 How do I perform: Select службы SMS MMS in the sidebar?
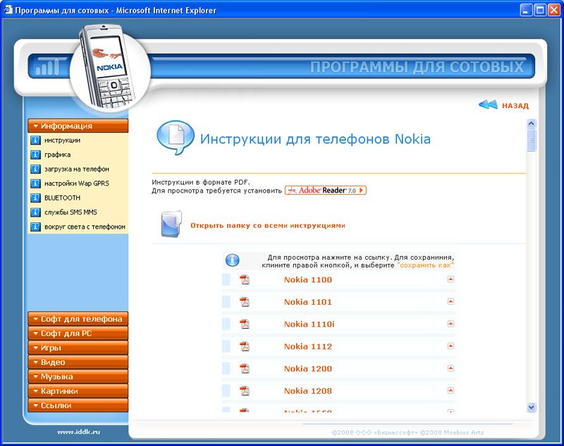click(x=70, y=212)
